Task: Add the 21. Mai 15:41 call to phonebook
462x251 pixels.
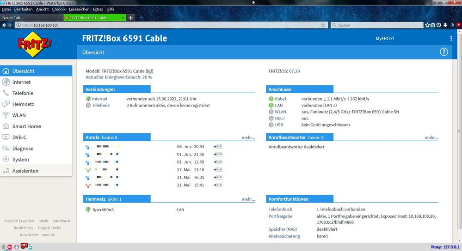Action: (218, 185)
